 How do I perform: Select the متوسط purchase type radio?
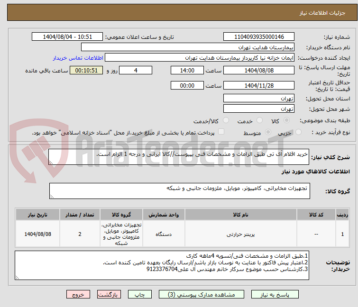[268, 132]
